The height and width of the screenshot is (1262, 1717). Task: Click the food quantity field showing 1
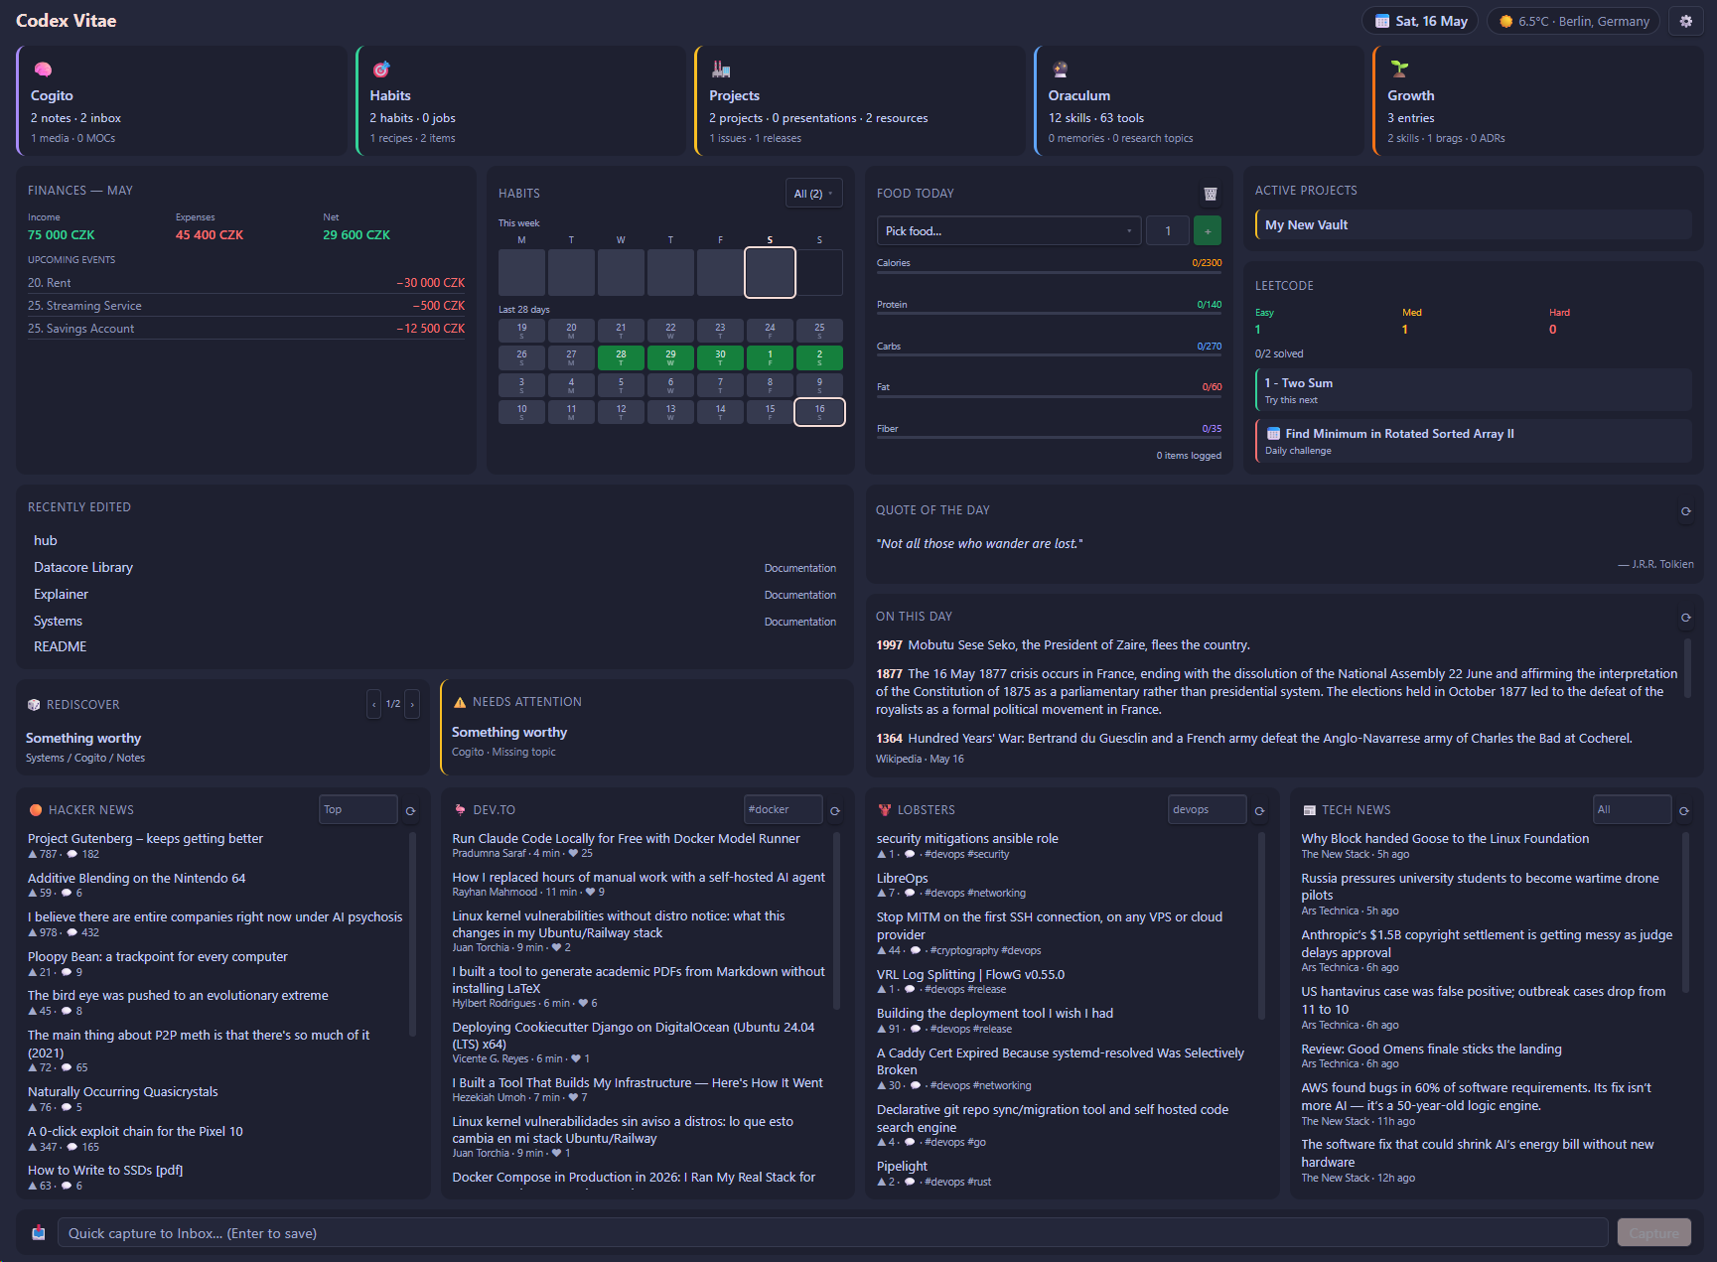point(1168,230)
